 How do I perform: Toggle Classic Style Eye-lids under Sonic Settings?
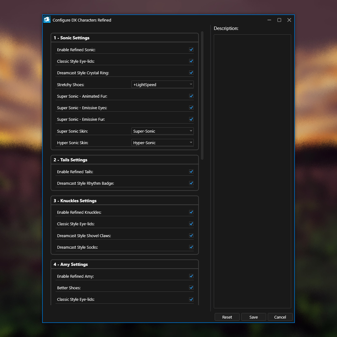pos(191,61)
